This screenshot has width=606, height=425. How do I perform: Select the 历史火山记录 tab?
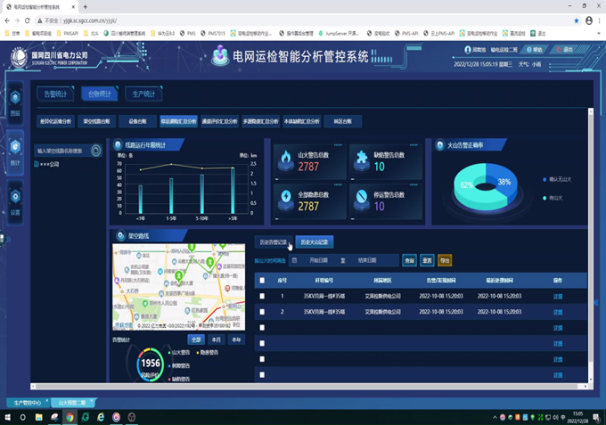click(x=314, y=241)
